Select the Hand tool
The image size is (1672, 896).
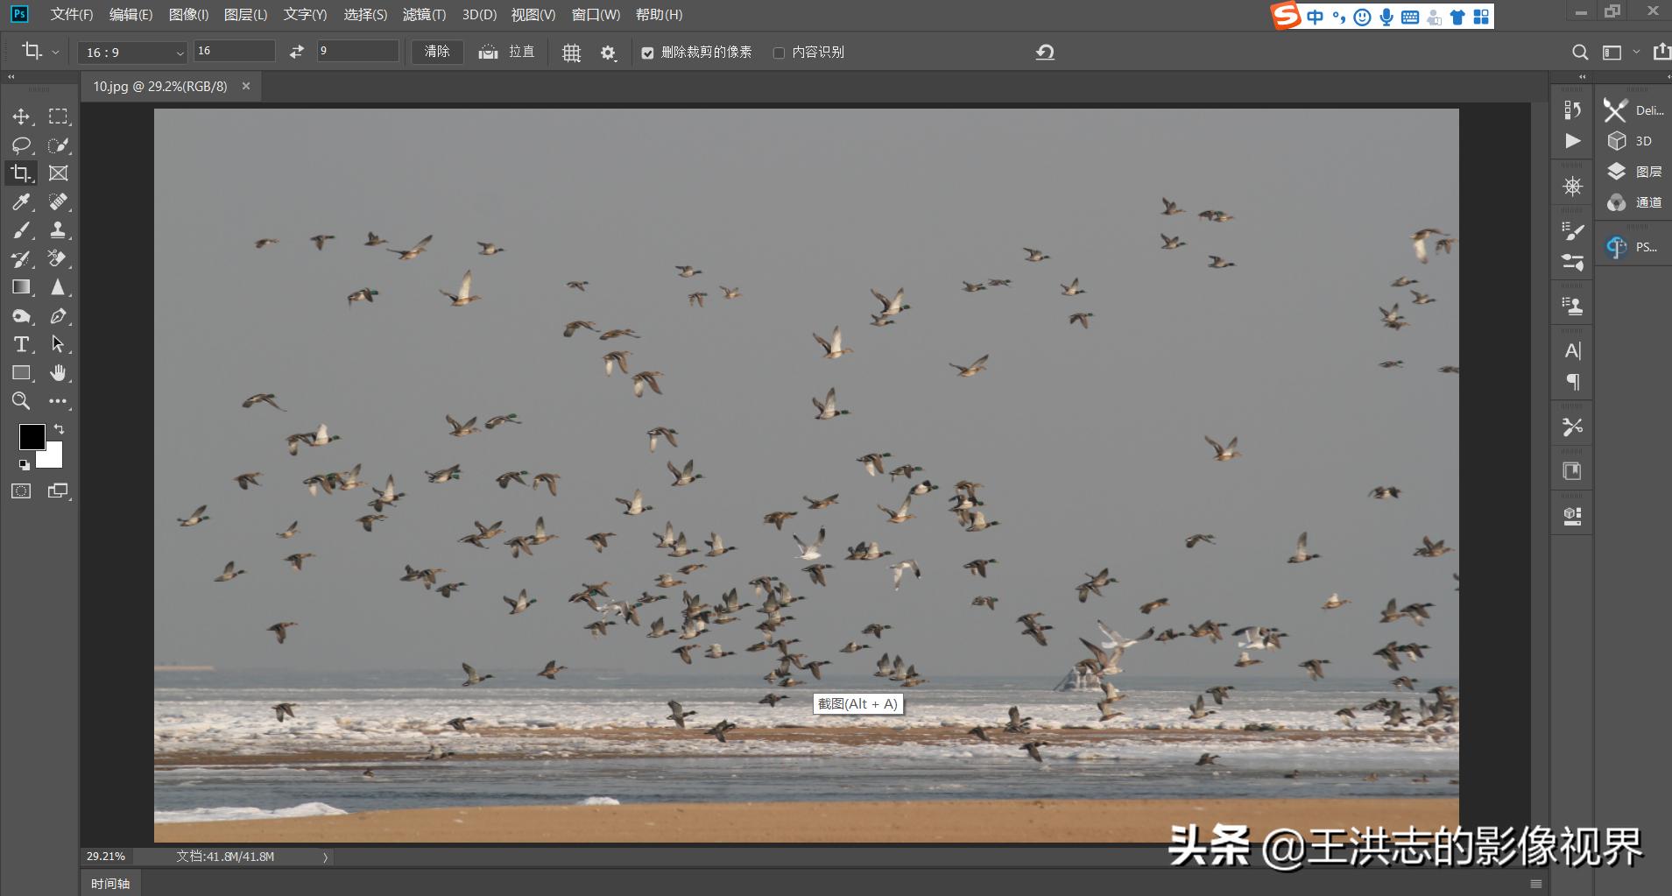pos(58,372)
